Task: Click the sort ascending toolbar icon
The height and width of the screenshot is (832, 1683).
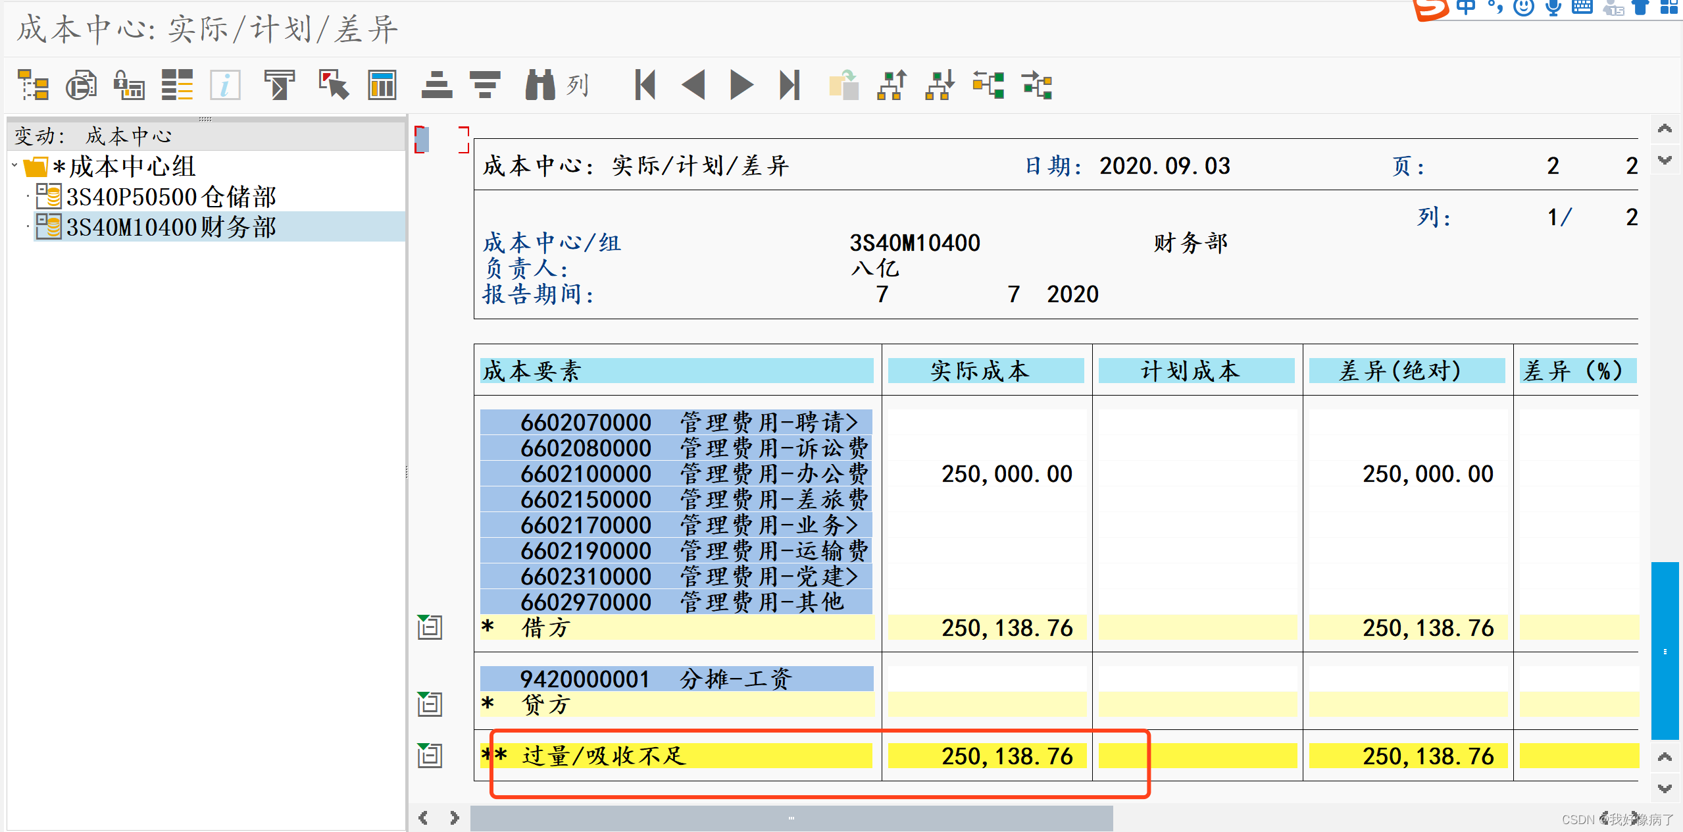Action: tap(436, 86)
